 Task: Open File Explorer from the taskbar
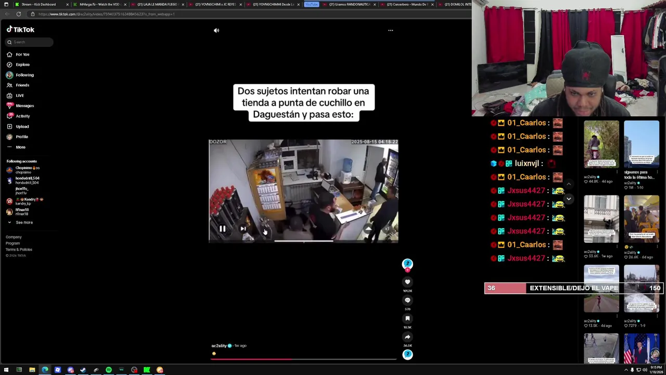tap(32, 370)
